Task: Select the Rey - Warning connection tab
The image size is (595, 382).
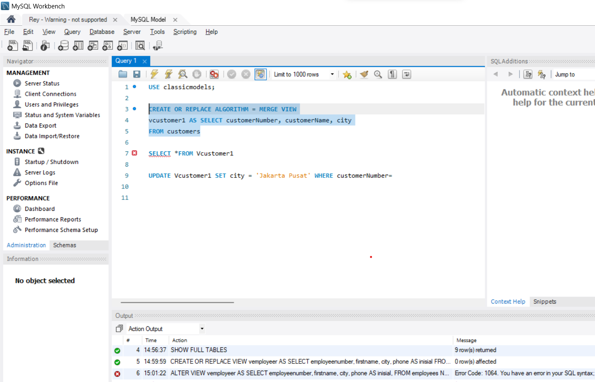Action: click(68, 19)
